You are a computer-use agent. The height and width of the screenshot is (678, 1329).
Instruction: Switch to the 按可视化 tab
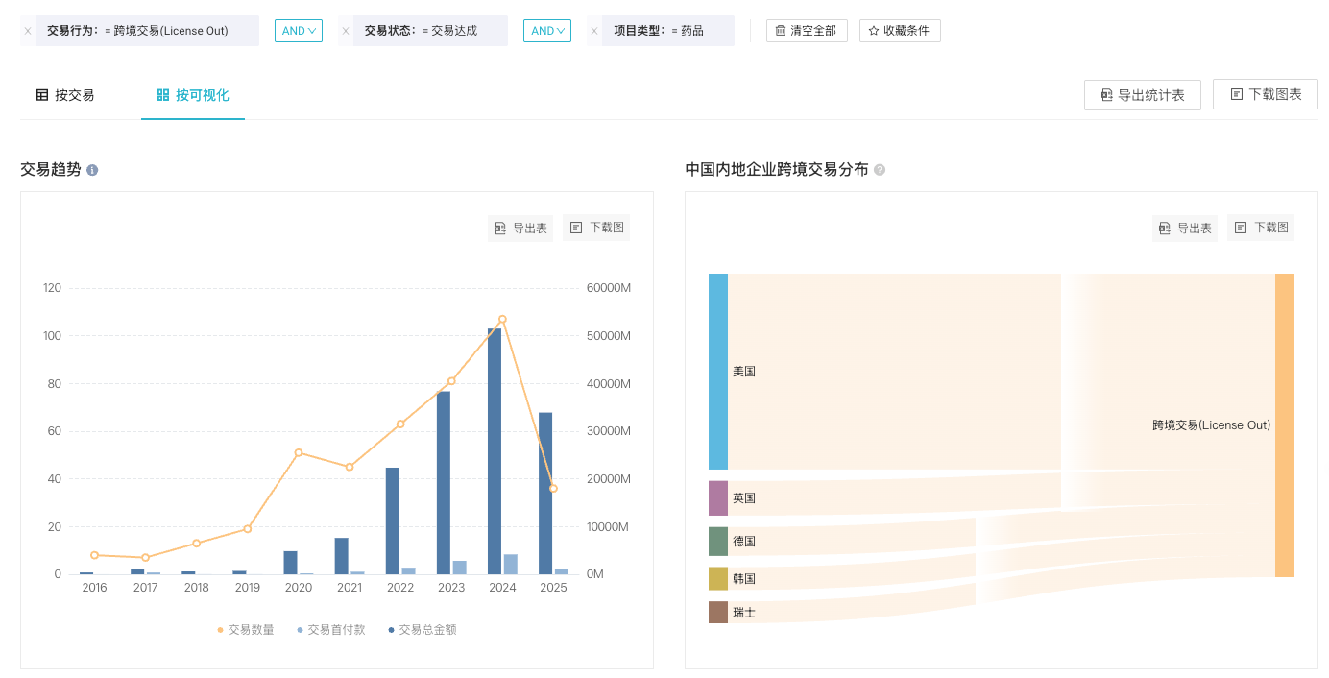coord(193,95)
